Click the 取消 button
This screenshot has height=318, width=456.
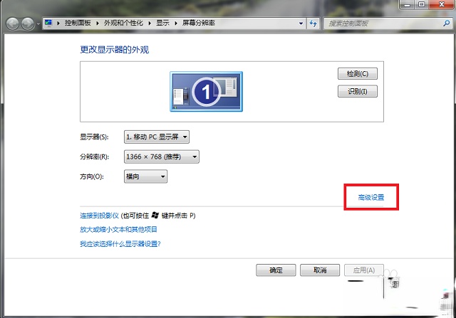tap(320, 270)
